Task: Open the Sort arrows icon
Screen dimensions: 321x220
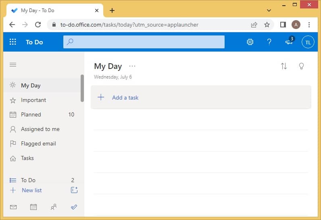Action: pos(284,66)
